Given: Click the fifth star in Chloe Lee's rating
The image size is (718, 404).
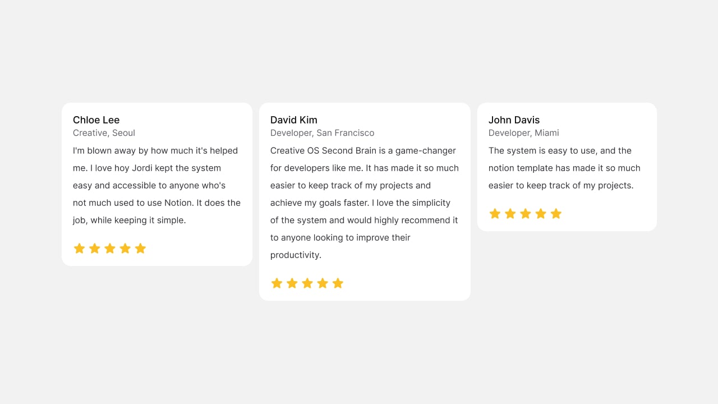Looking at the screenshot, I should tap(140, 248).
